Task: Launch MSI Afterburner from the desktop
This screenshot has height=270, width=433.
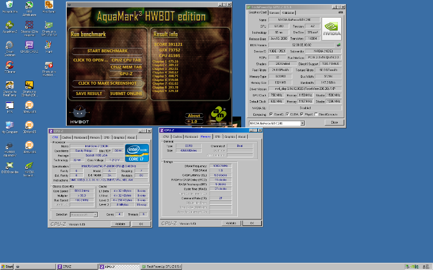Action: click(x=29, y=8)
